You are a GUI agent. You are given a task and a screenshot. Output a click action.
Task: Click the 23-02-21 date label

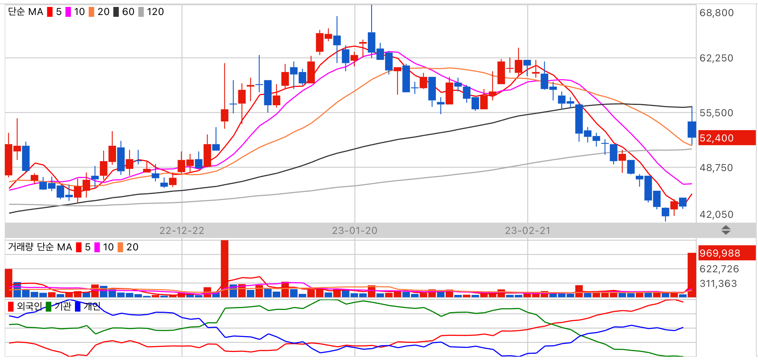[x=528, y=231]
